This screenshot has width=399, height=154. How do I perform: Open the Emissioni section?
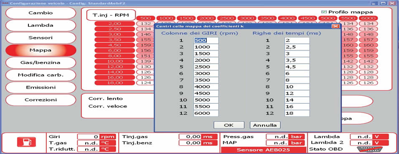click(41, 87)
